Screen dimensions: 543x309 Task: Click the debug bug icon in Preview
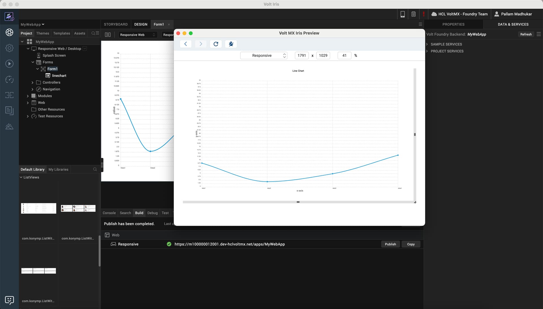[231, 44]
